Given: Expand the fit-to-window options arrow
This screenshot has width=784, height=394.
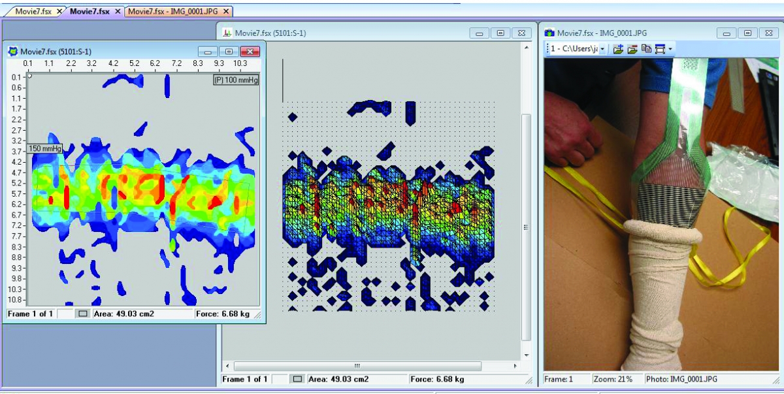Looking at the screenshot, I should pos(670,49).
